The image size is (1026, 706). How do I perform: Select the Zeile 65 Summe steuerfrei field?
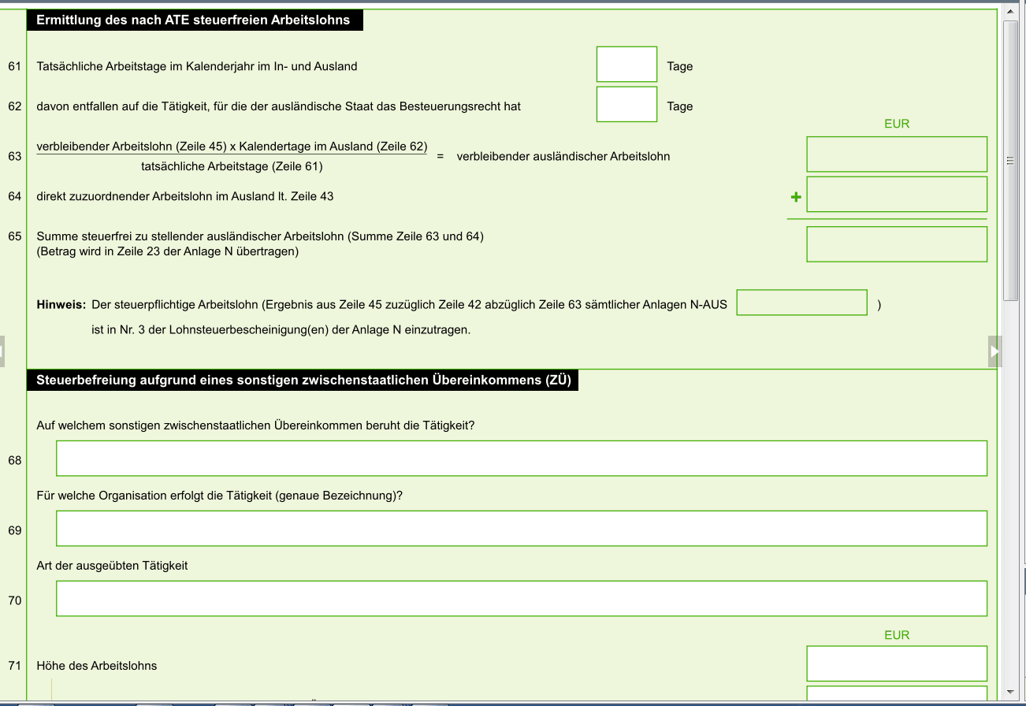(897, 244)
